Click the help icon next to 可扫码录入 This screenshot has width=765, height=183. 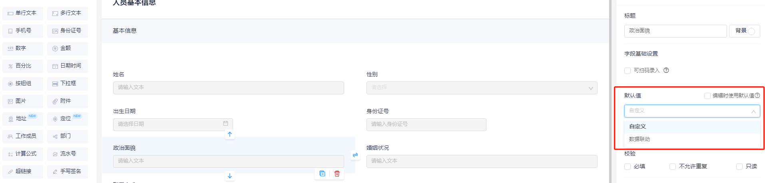pyautogui.click(x=666, y=70)
